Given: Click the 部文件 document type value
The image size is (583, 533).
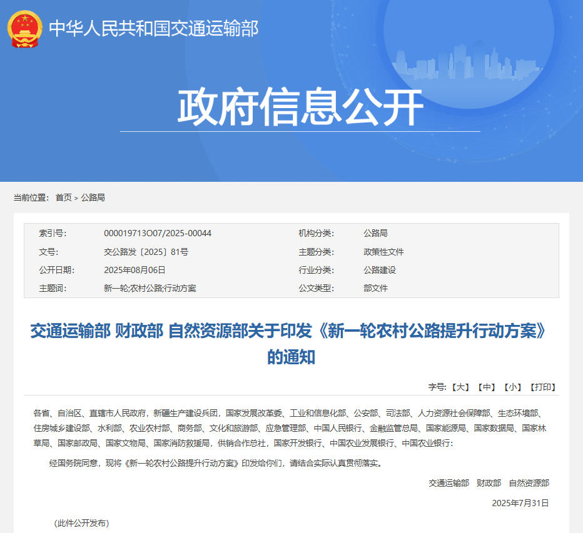Looking at the screenshot, I should [x=375, y=288].
